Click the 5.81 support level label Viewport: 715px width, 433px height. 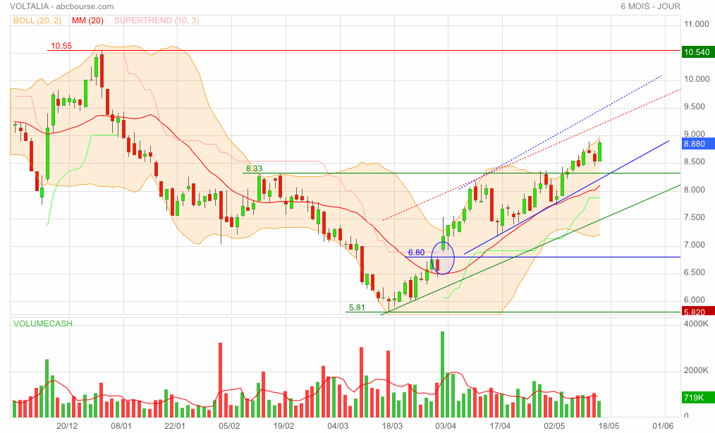click(357, 307)
